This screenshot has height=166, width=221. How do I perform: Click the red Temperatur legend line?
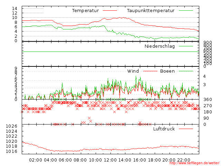click(x=110, y=11)
